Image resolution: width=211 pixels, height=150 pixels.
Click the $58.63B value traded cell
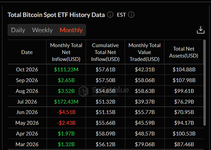[x=145, y=91]
